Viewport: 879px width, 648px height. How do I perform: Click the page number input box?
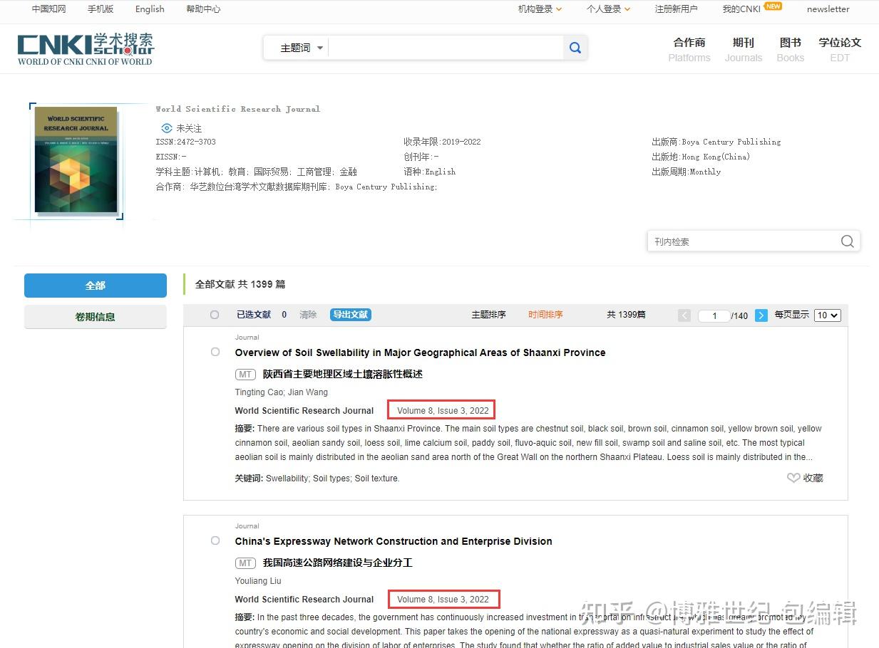point(714,315)
